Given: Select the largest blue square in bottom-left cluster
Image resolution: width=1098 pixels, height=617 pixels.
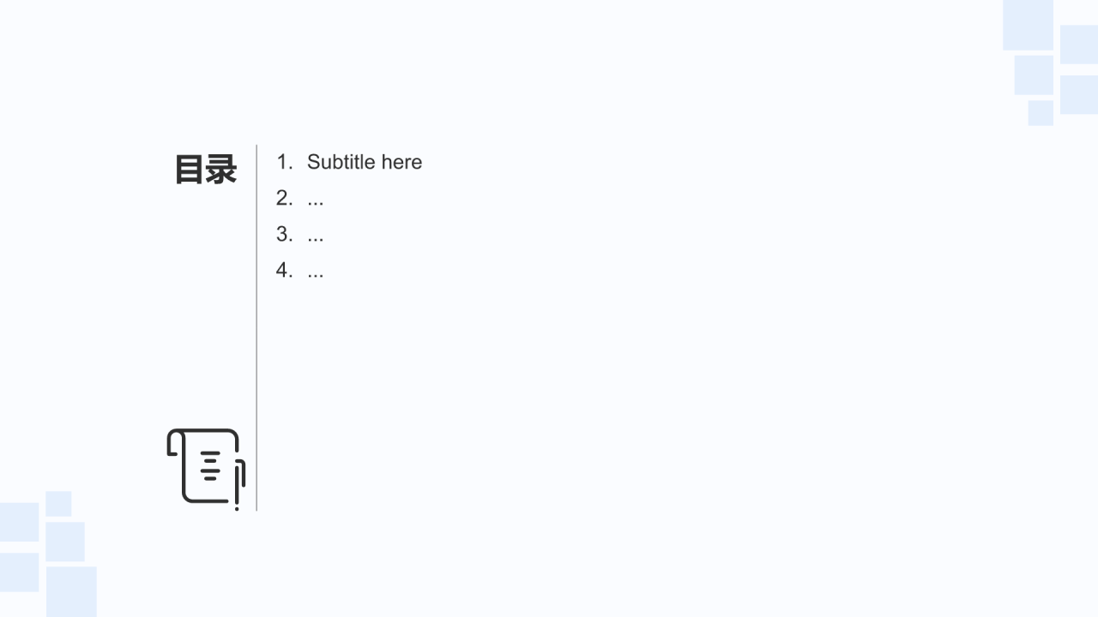Looking at the screenshot, I should (71, 591).
